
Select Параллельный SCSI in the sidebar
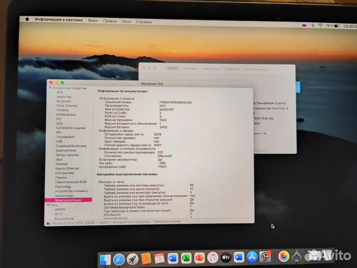[x=71, y=182]
